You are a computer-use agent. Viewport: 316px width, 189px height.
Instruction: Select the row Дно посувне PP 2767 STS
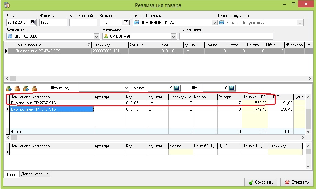(x=52, y=103)
